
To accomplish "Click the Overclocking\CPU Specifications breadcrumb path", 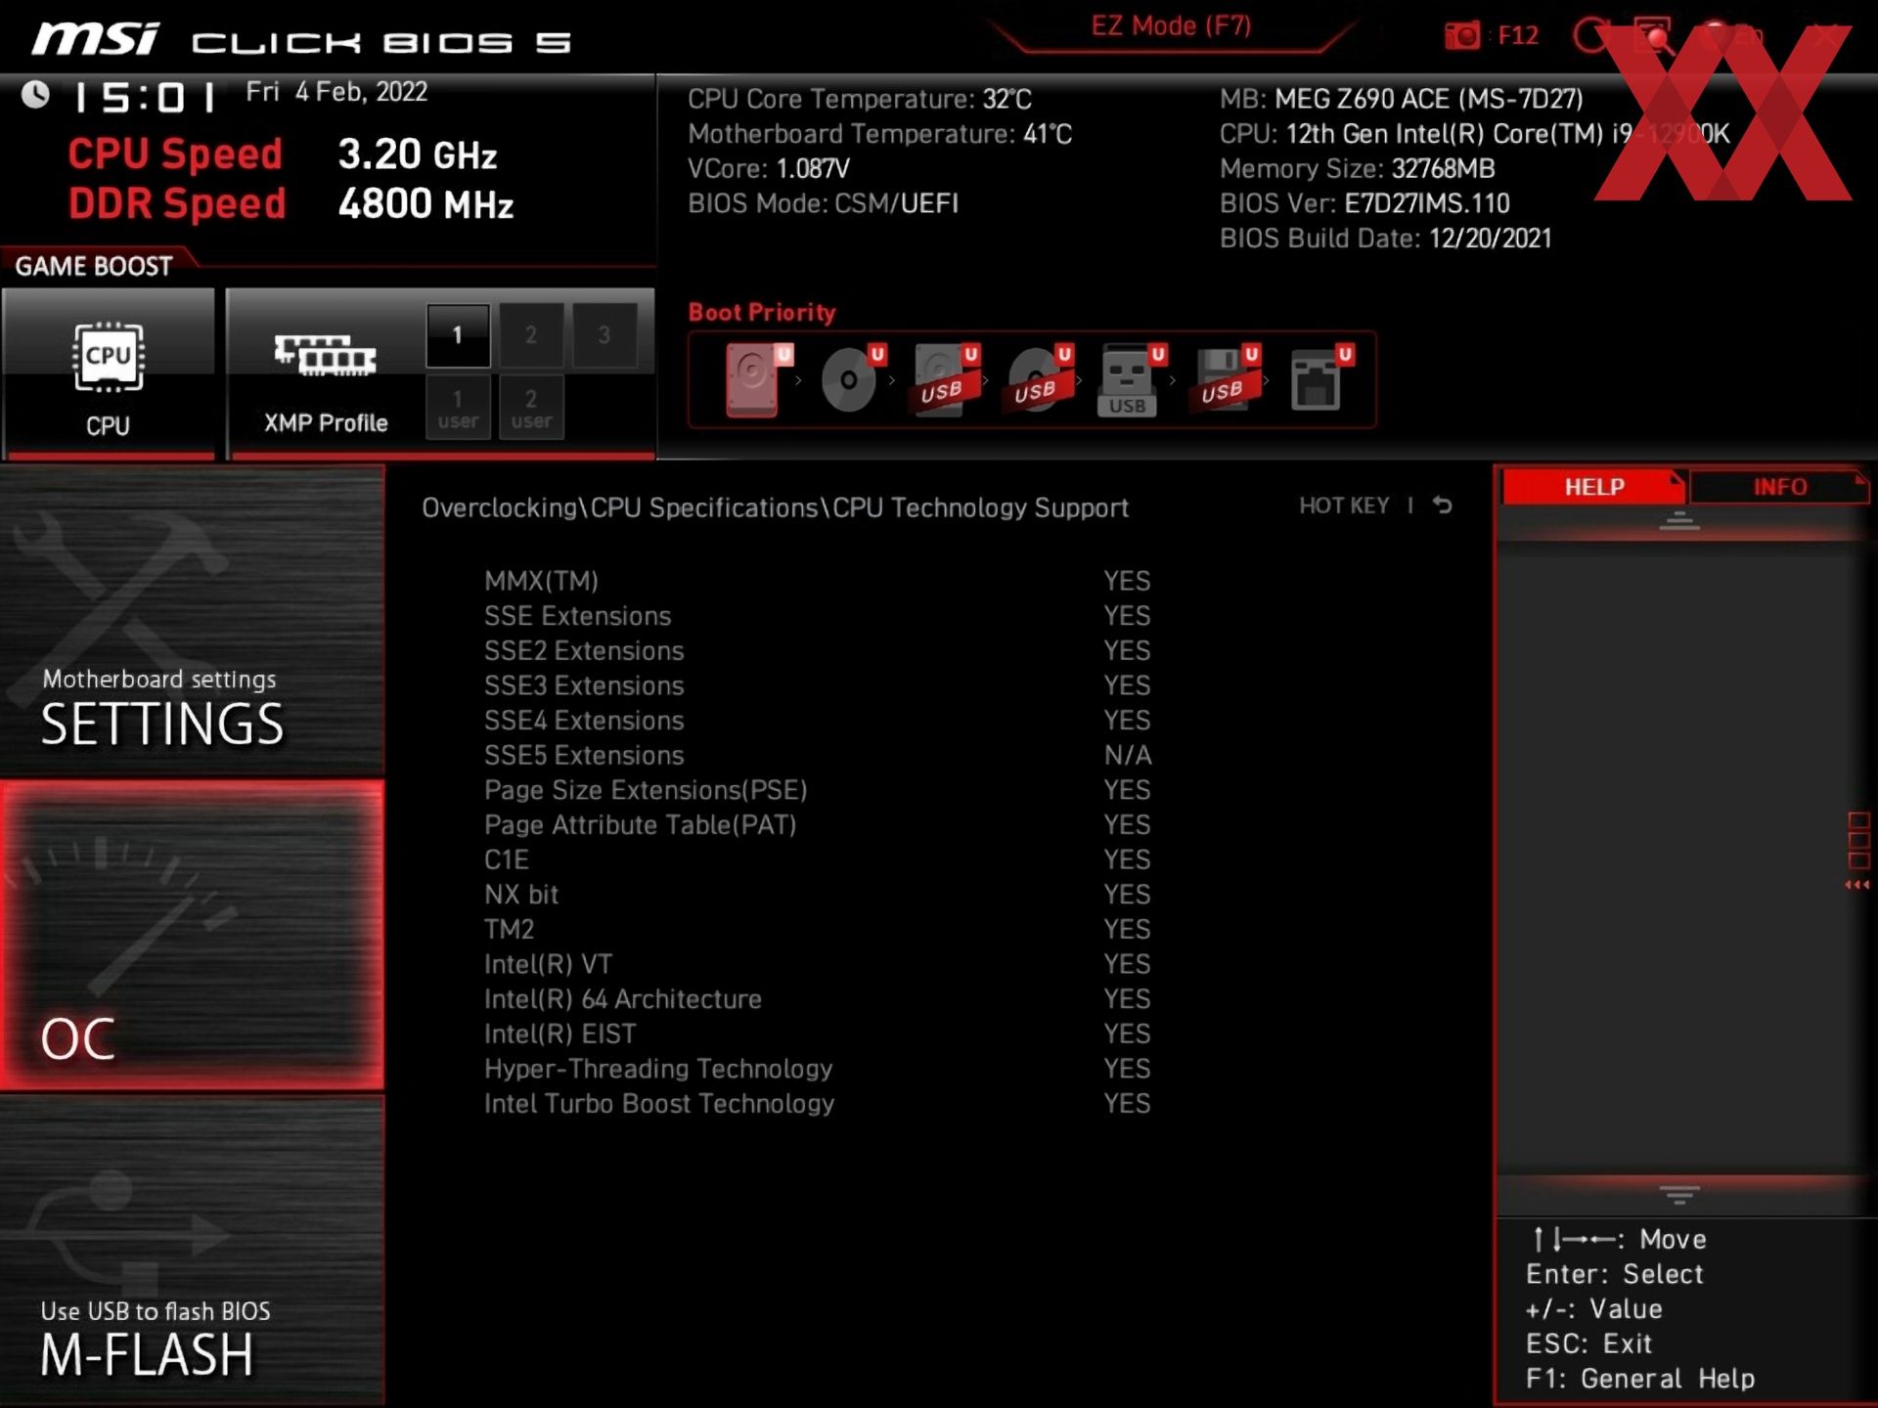I will 775,507.
